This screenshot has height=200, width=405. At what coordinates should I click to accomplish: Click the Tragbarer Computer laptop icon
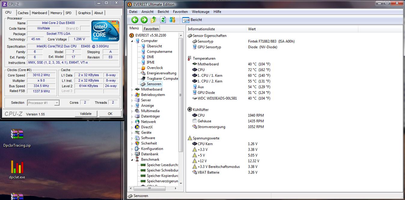coord(143,79)
